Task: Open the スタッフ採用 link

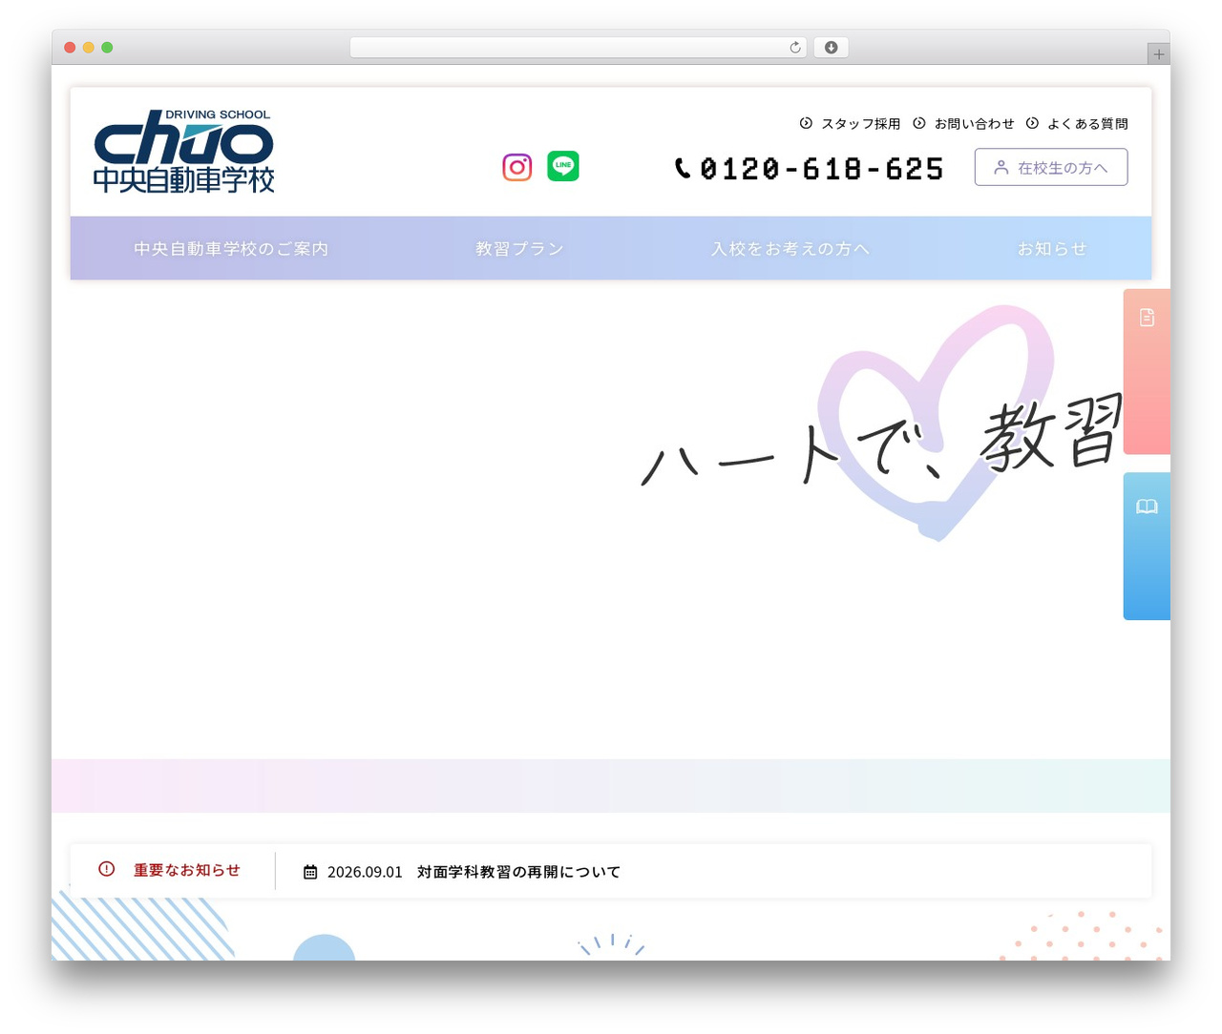Action: [x=861, y=124]
